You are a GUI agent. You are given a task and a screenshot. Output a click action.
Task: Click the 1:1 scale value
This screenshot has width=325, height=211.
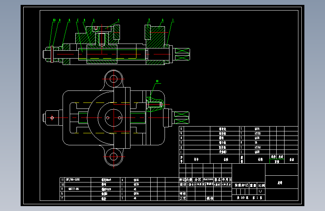click(x=261, y=191)
